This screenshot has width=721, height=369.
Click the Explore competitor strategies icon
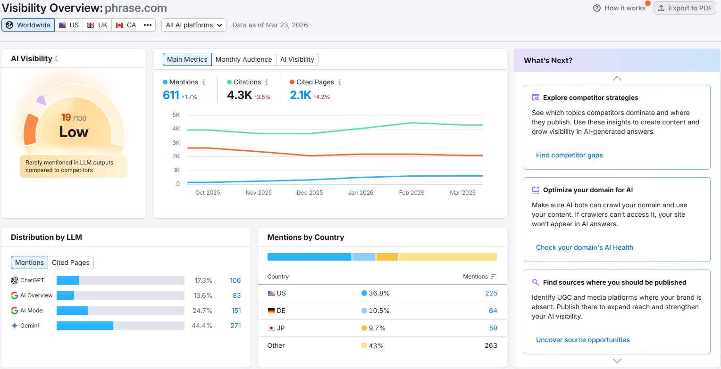(x=535, y=98)
